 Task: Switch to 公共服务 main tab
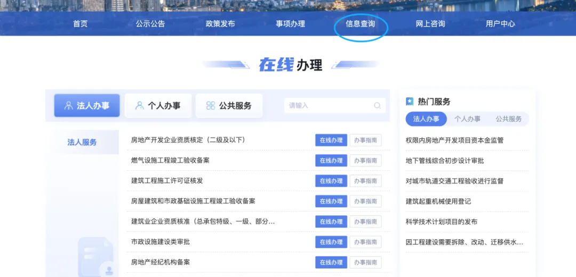pos(229,105)
